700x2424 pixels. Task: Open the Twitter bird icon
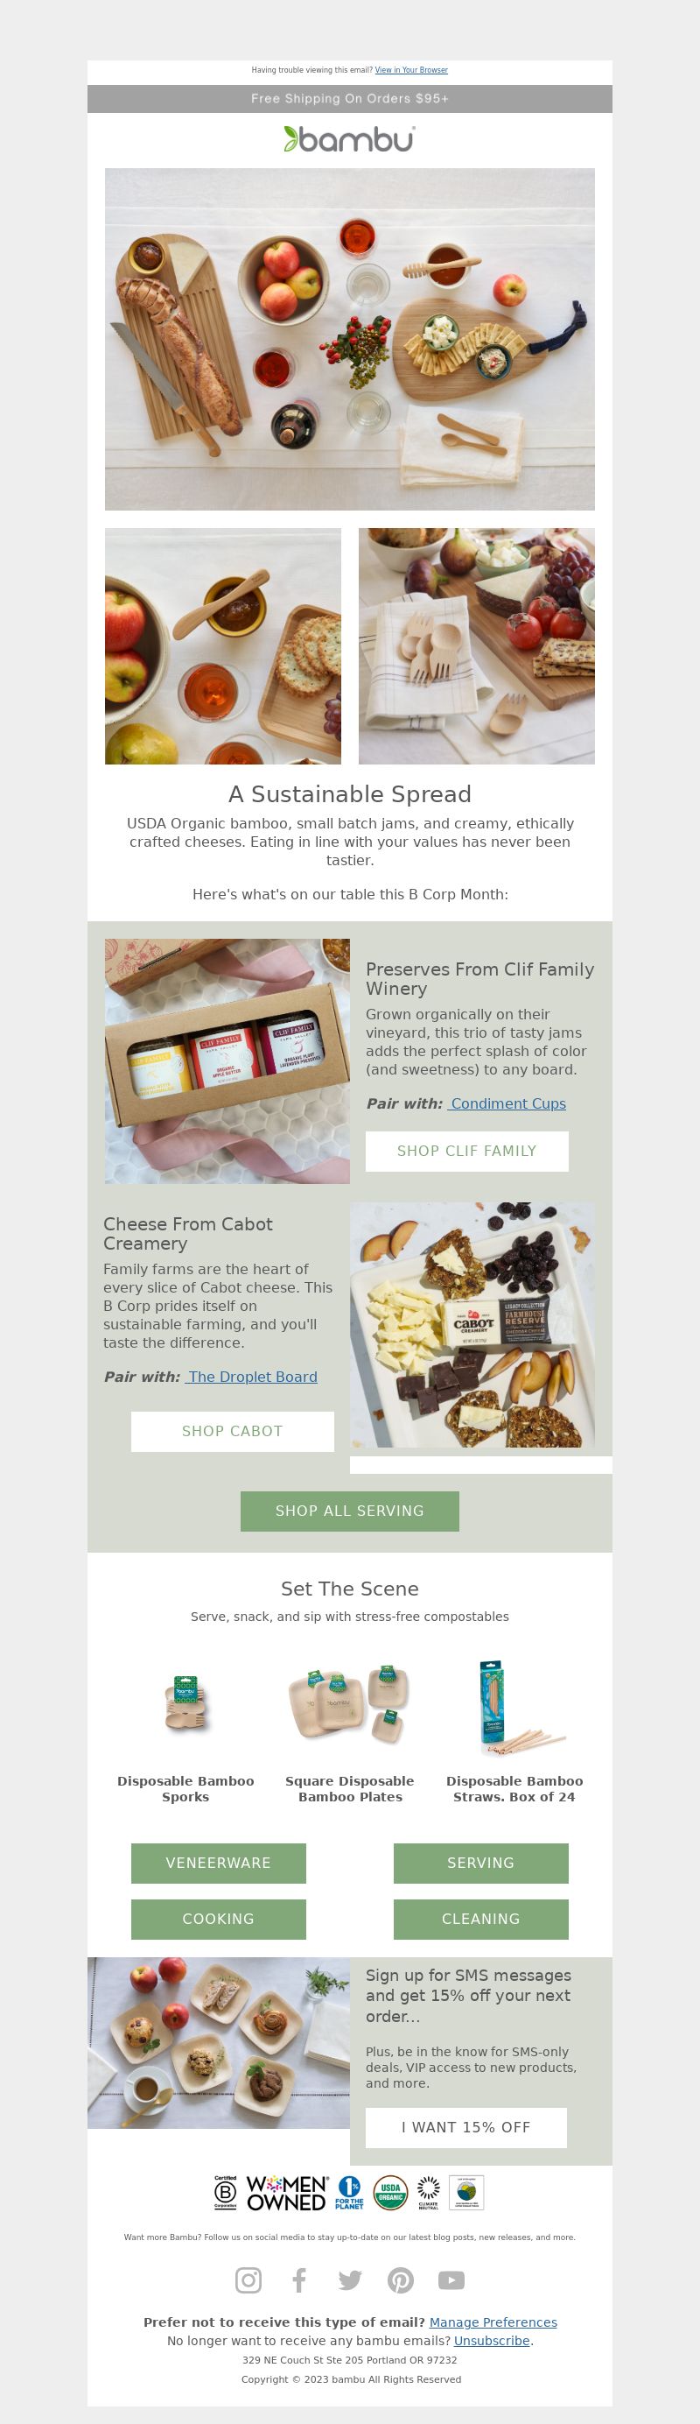(x=349, y=2280)
